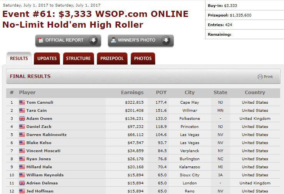Open Millard Hale's player profile

(39, 167)
